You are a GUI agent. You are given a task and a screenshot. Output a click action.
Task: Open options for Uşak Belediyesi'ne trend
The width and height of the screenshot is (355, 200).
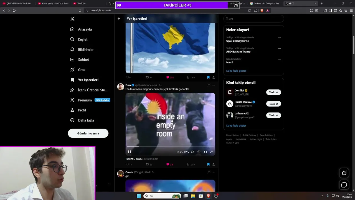tap(279, 38)
